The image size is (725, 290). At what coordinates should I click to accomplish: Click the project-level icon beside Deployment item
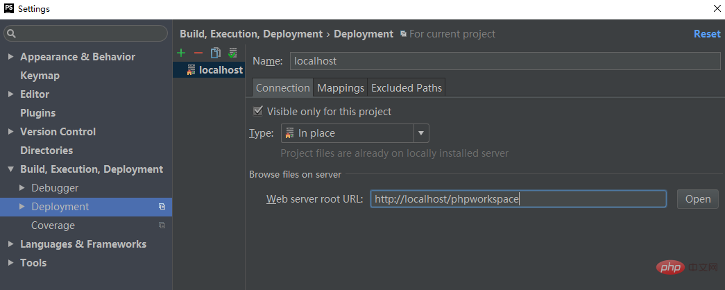pos(162,207)
